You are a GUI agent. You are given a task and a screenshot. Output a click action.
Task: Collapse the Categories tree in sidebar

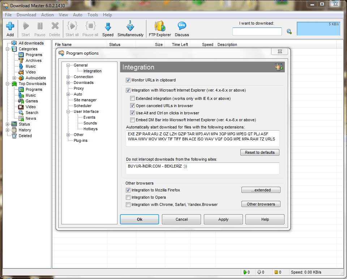coord(7,49)
